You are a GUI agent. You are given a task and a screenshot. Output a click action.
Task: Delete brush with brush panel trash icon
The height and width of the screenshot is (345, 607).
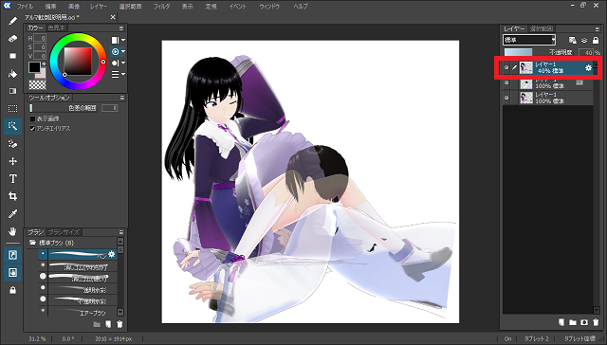[120, 324]
